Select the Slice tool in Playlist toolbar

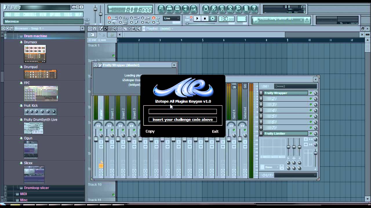(124, 29)
